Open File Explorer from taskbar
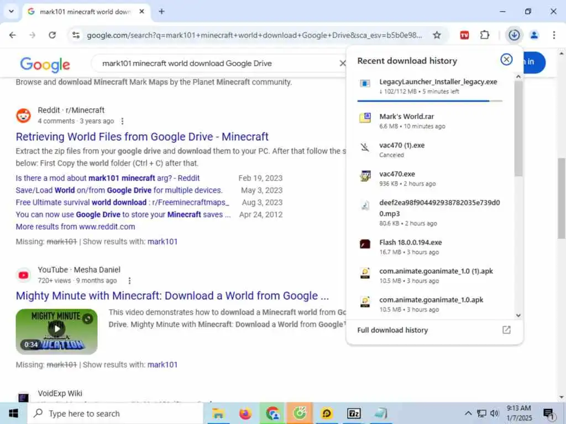The height and width of the screenshot is (424, 566). tap(218, 413)
